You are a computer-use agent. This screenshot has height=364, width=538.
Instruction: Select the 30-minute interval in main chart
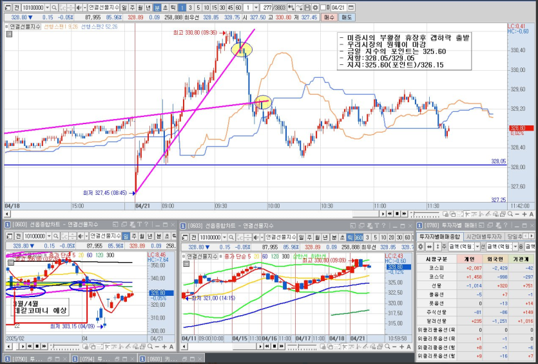222,8
